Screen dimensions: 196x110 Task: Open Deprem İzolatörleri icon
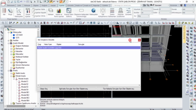click(x=121, y=13)
